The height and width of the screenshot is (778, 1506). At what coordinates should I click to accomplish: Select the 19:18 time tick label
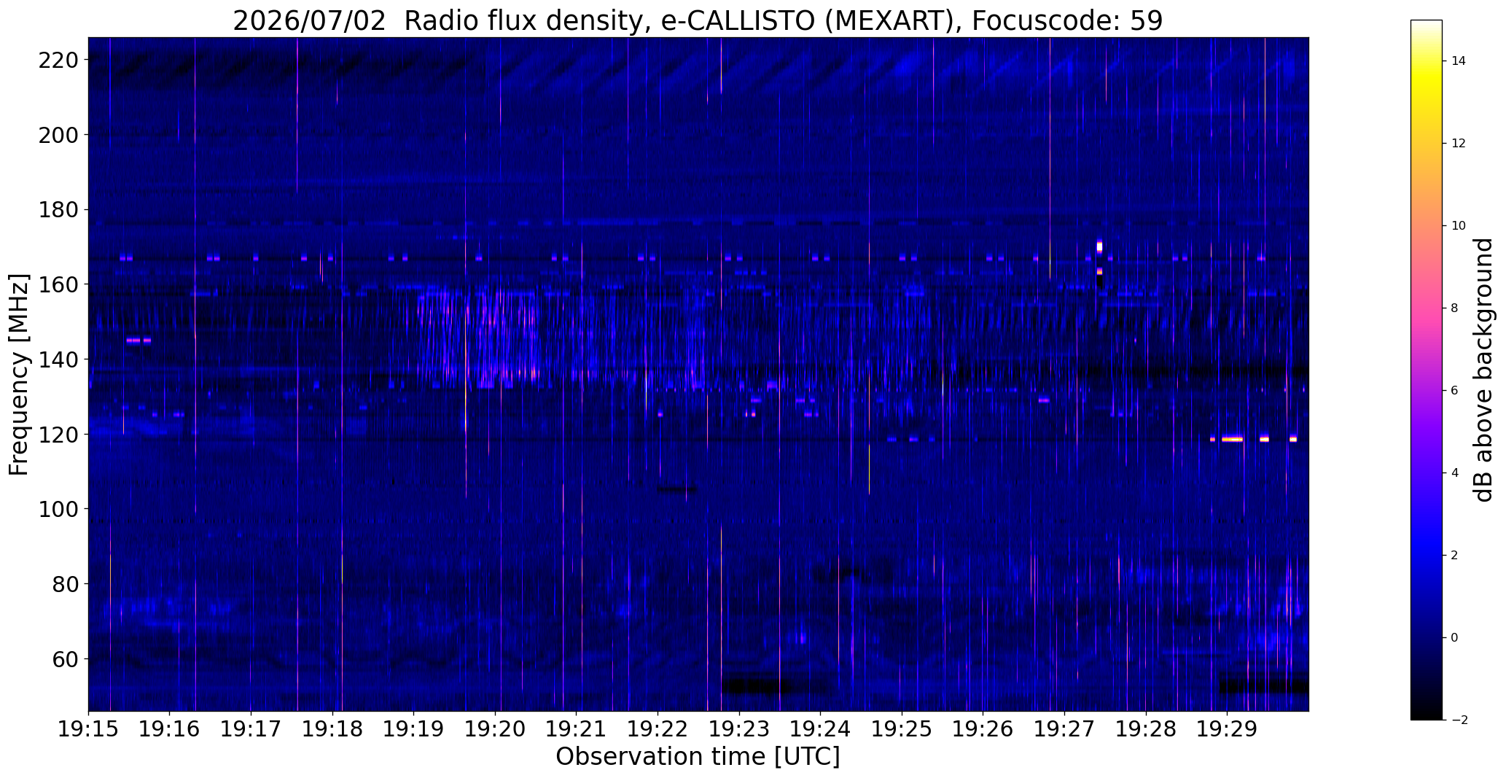pos(332,728)
